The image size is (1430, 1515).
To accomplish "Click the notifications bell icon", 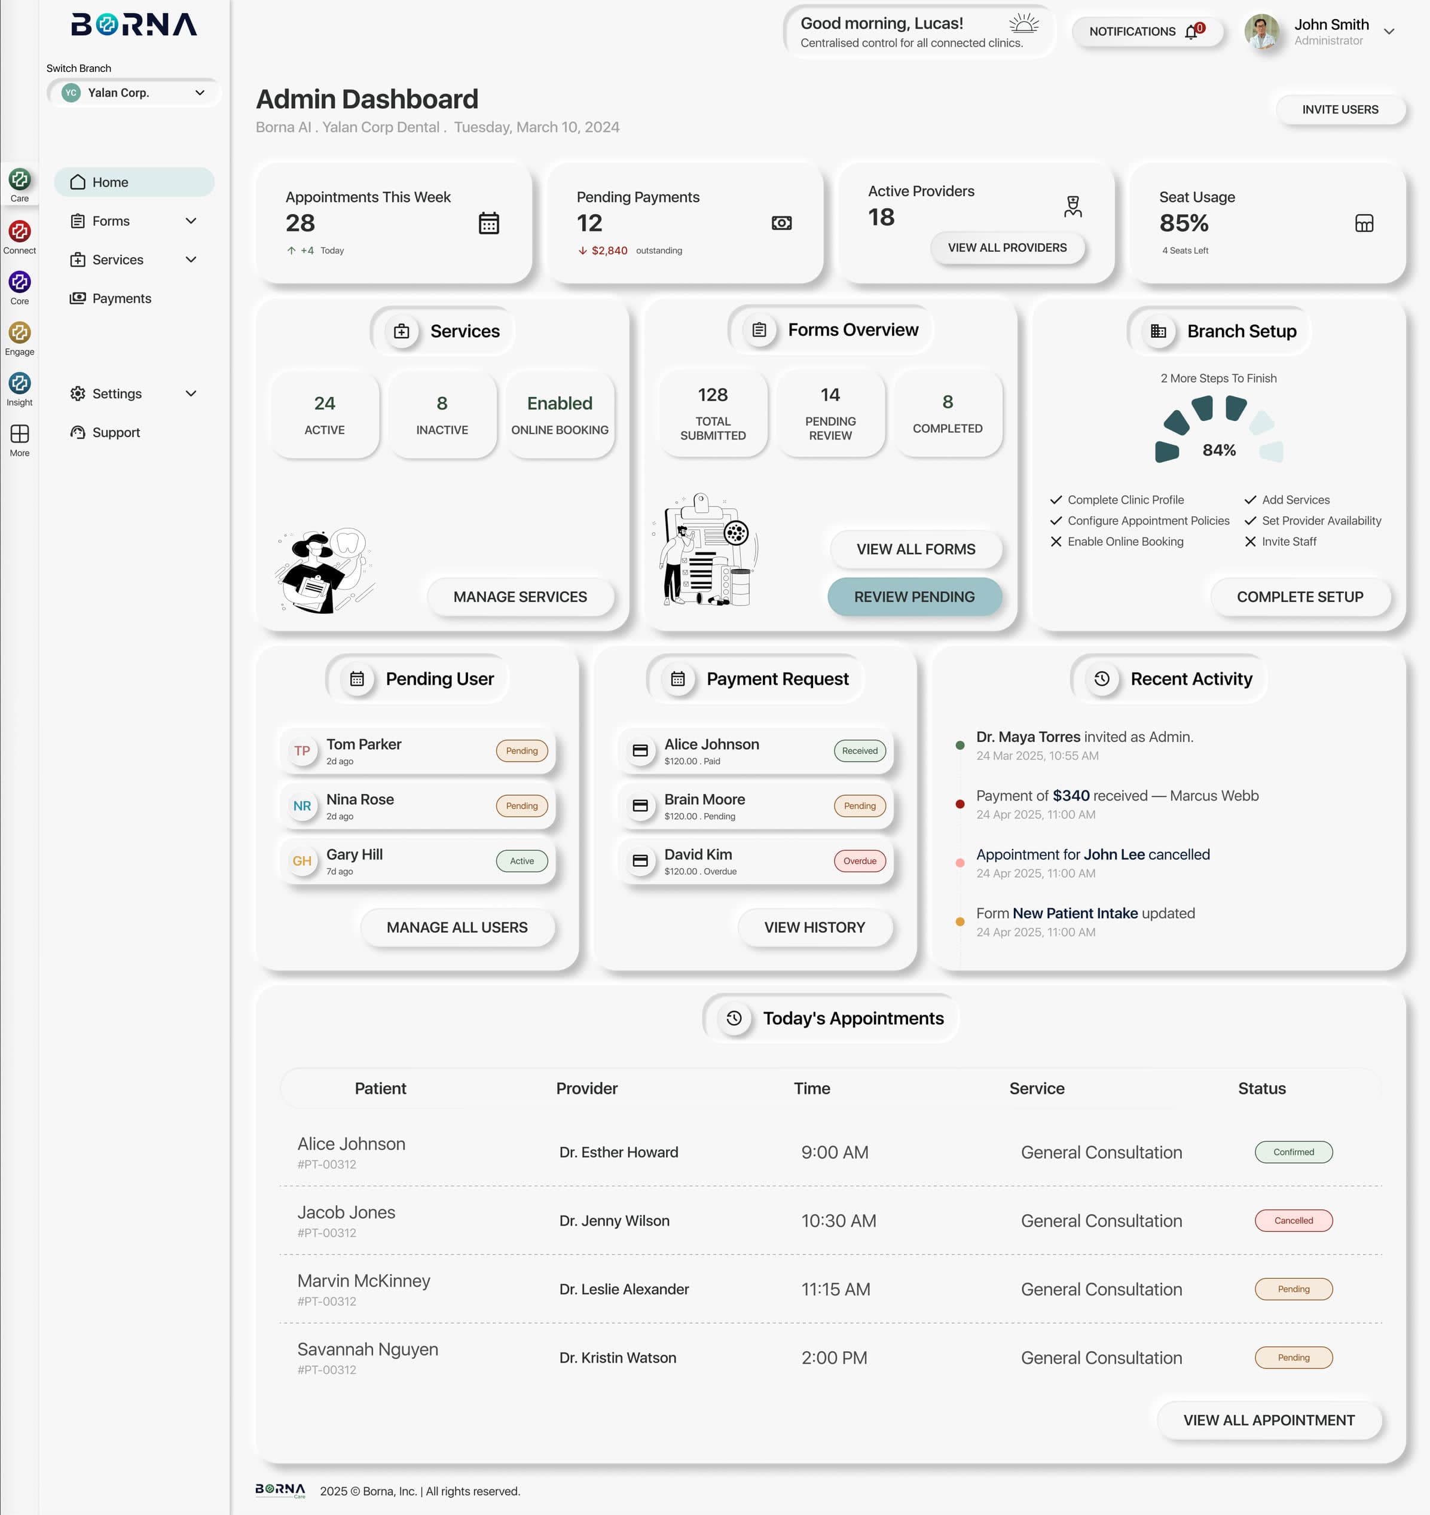I will (1192, 31).
